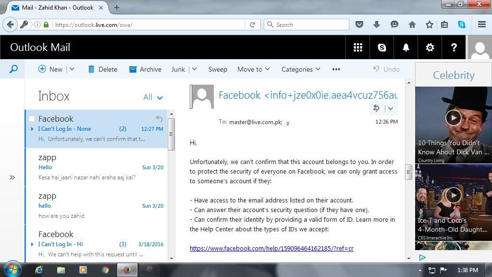
Task: Play the Dick Van Dyke video
Action: click(x=454, y=118)
